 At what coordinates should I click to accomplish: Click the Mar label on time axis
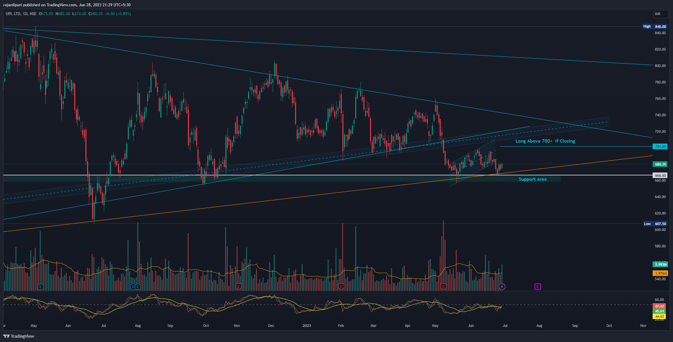point(373,326)
